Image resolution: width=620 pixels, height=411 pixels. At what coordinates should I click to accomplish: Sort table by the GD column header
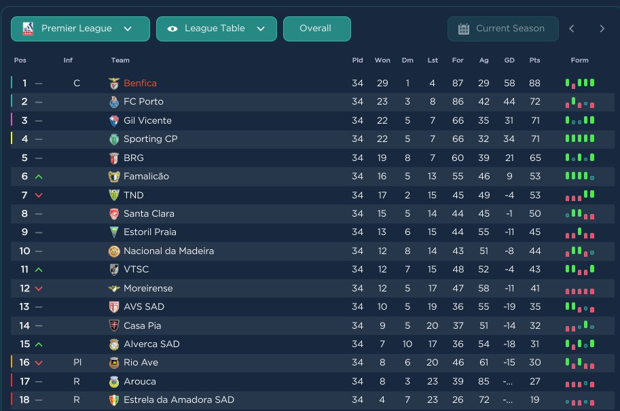[509, 60]
